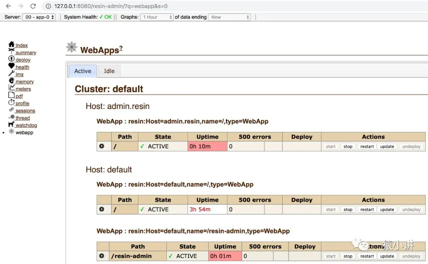This screenshot has width=428, height=264.
Task: Expand the /resin-admin webapp row
Action: [x=101, y=256]
